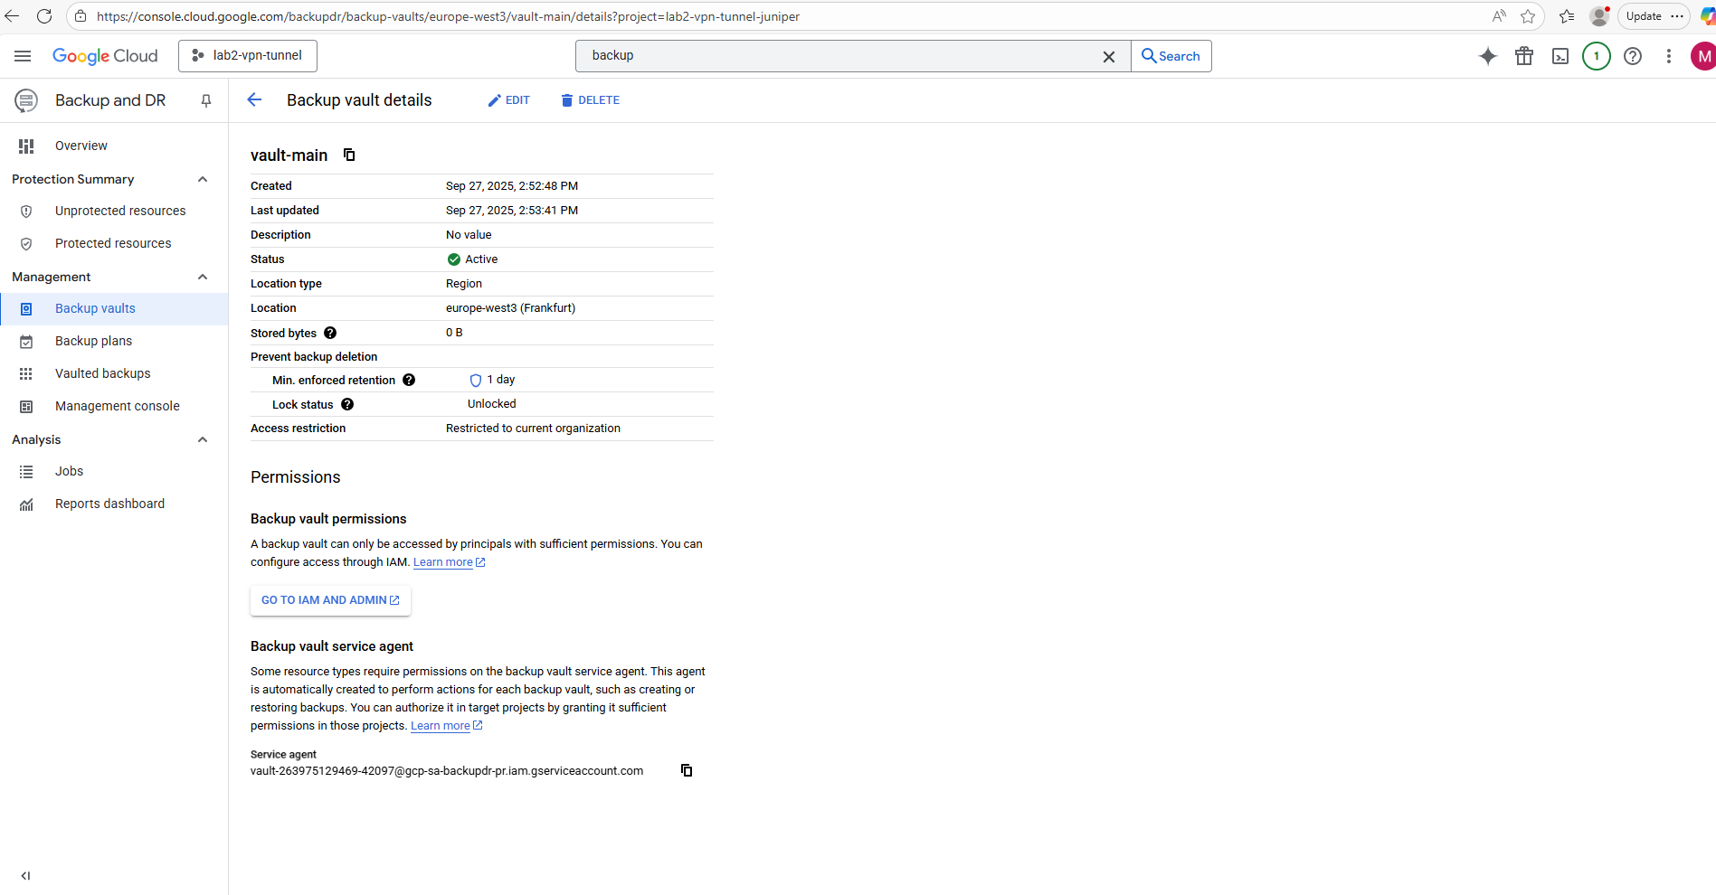The image size is (1716, 895).
Task: Collapse the Protection Summary section
Action: click(203, 179)
